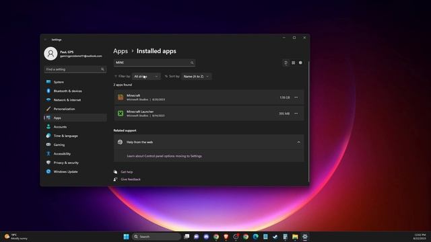Image resolution: width=431 pixels, height=242 pixels.
Task: Click the Get help link
Action: tap(127, 172)
